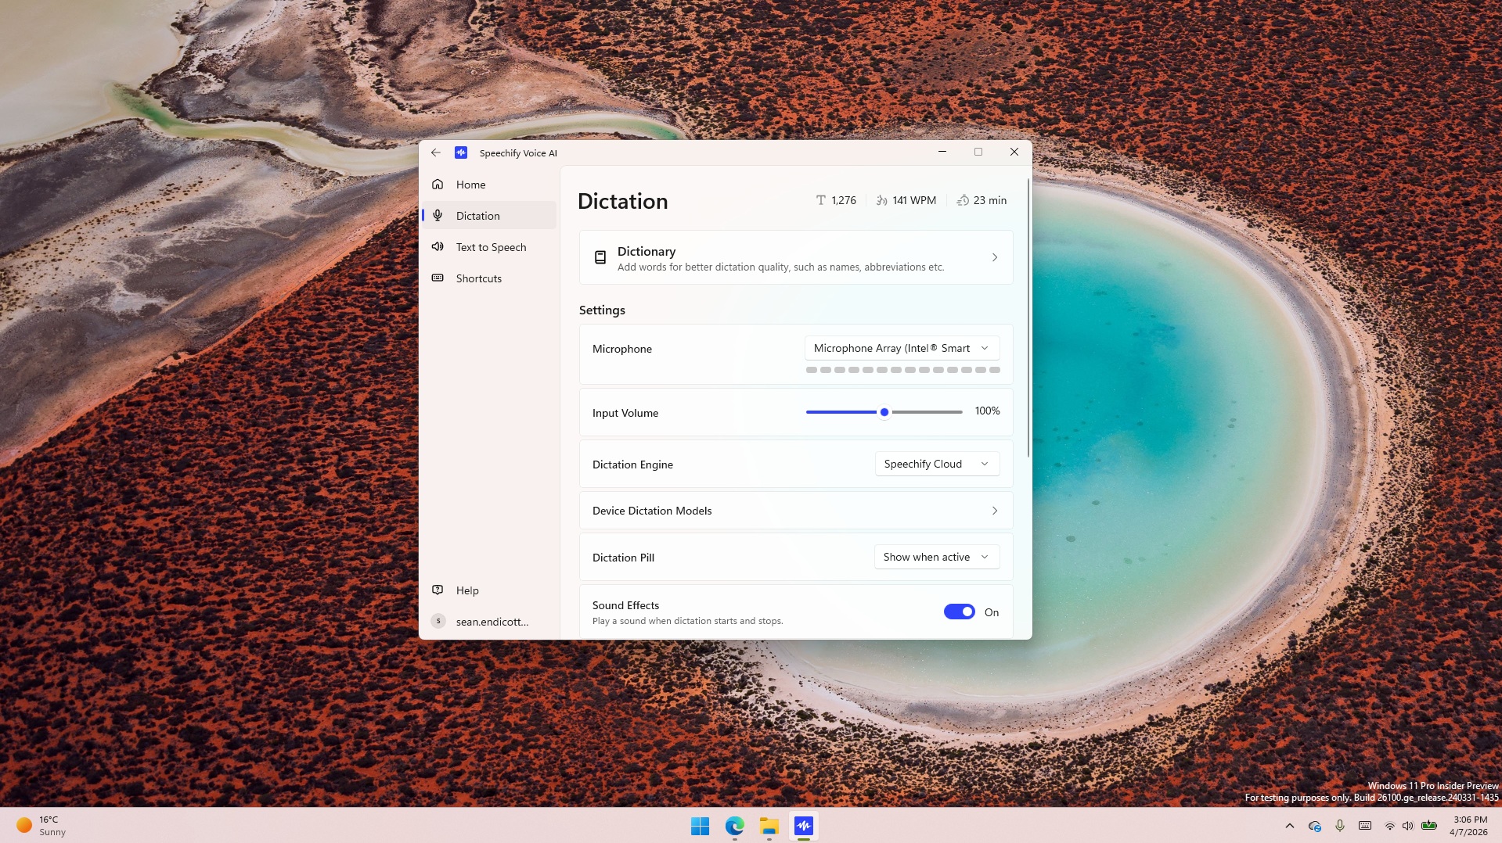Select the Dictation microphone icon in sidebar
1502x843 pixels.
(x=438, y=215)
